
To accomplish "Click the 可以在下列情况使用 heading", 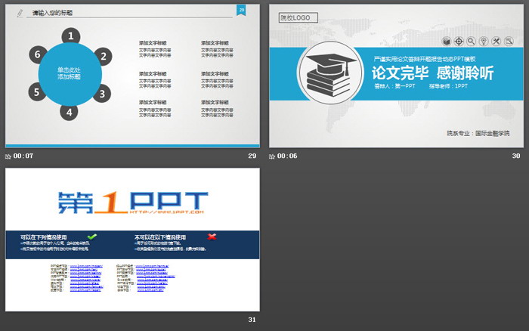I will click(x=44, y=237).
